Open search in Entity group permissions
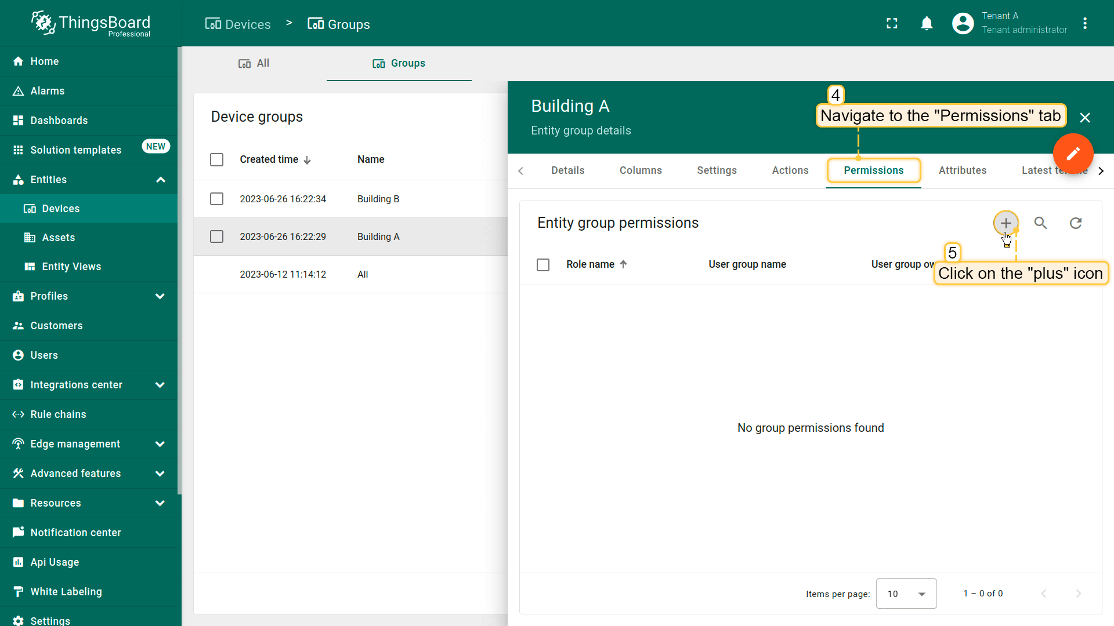The width and height of the screenshot is (1114, 626). tap(1040, 223)
